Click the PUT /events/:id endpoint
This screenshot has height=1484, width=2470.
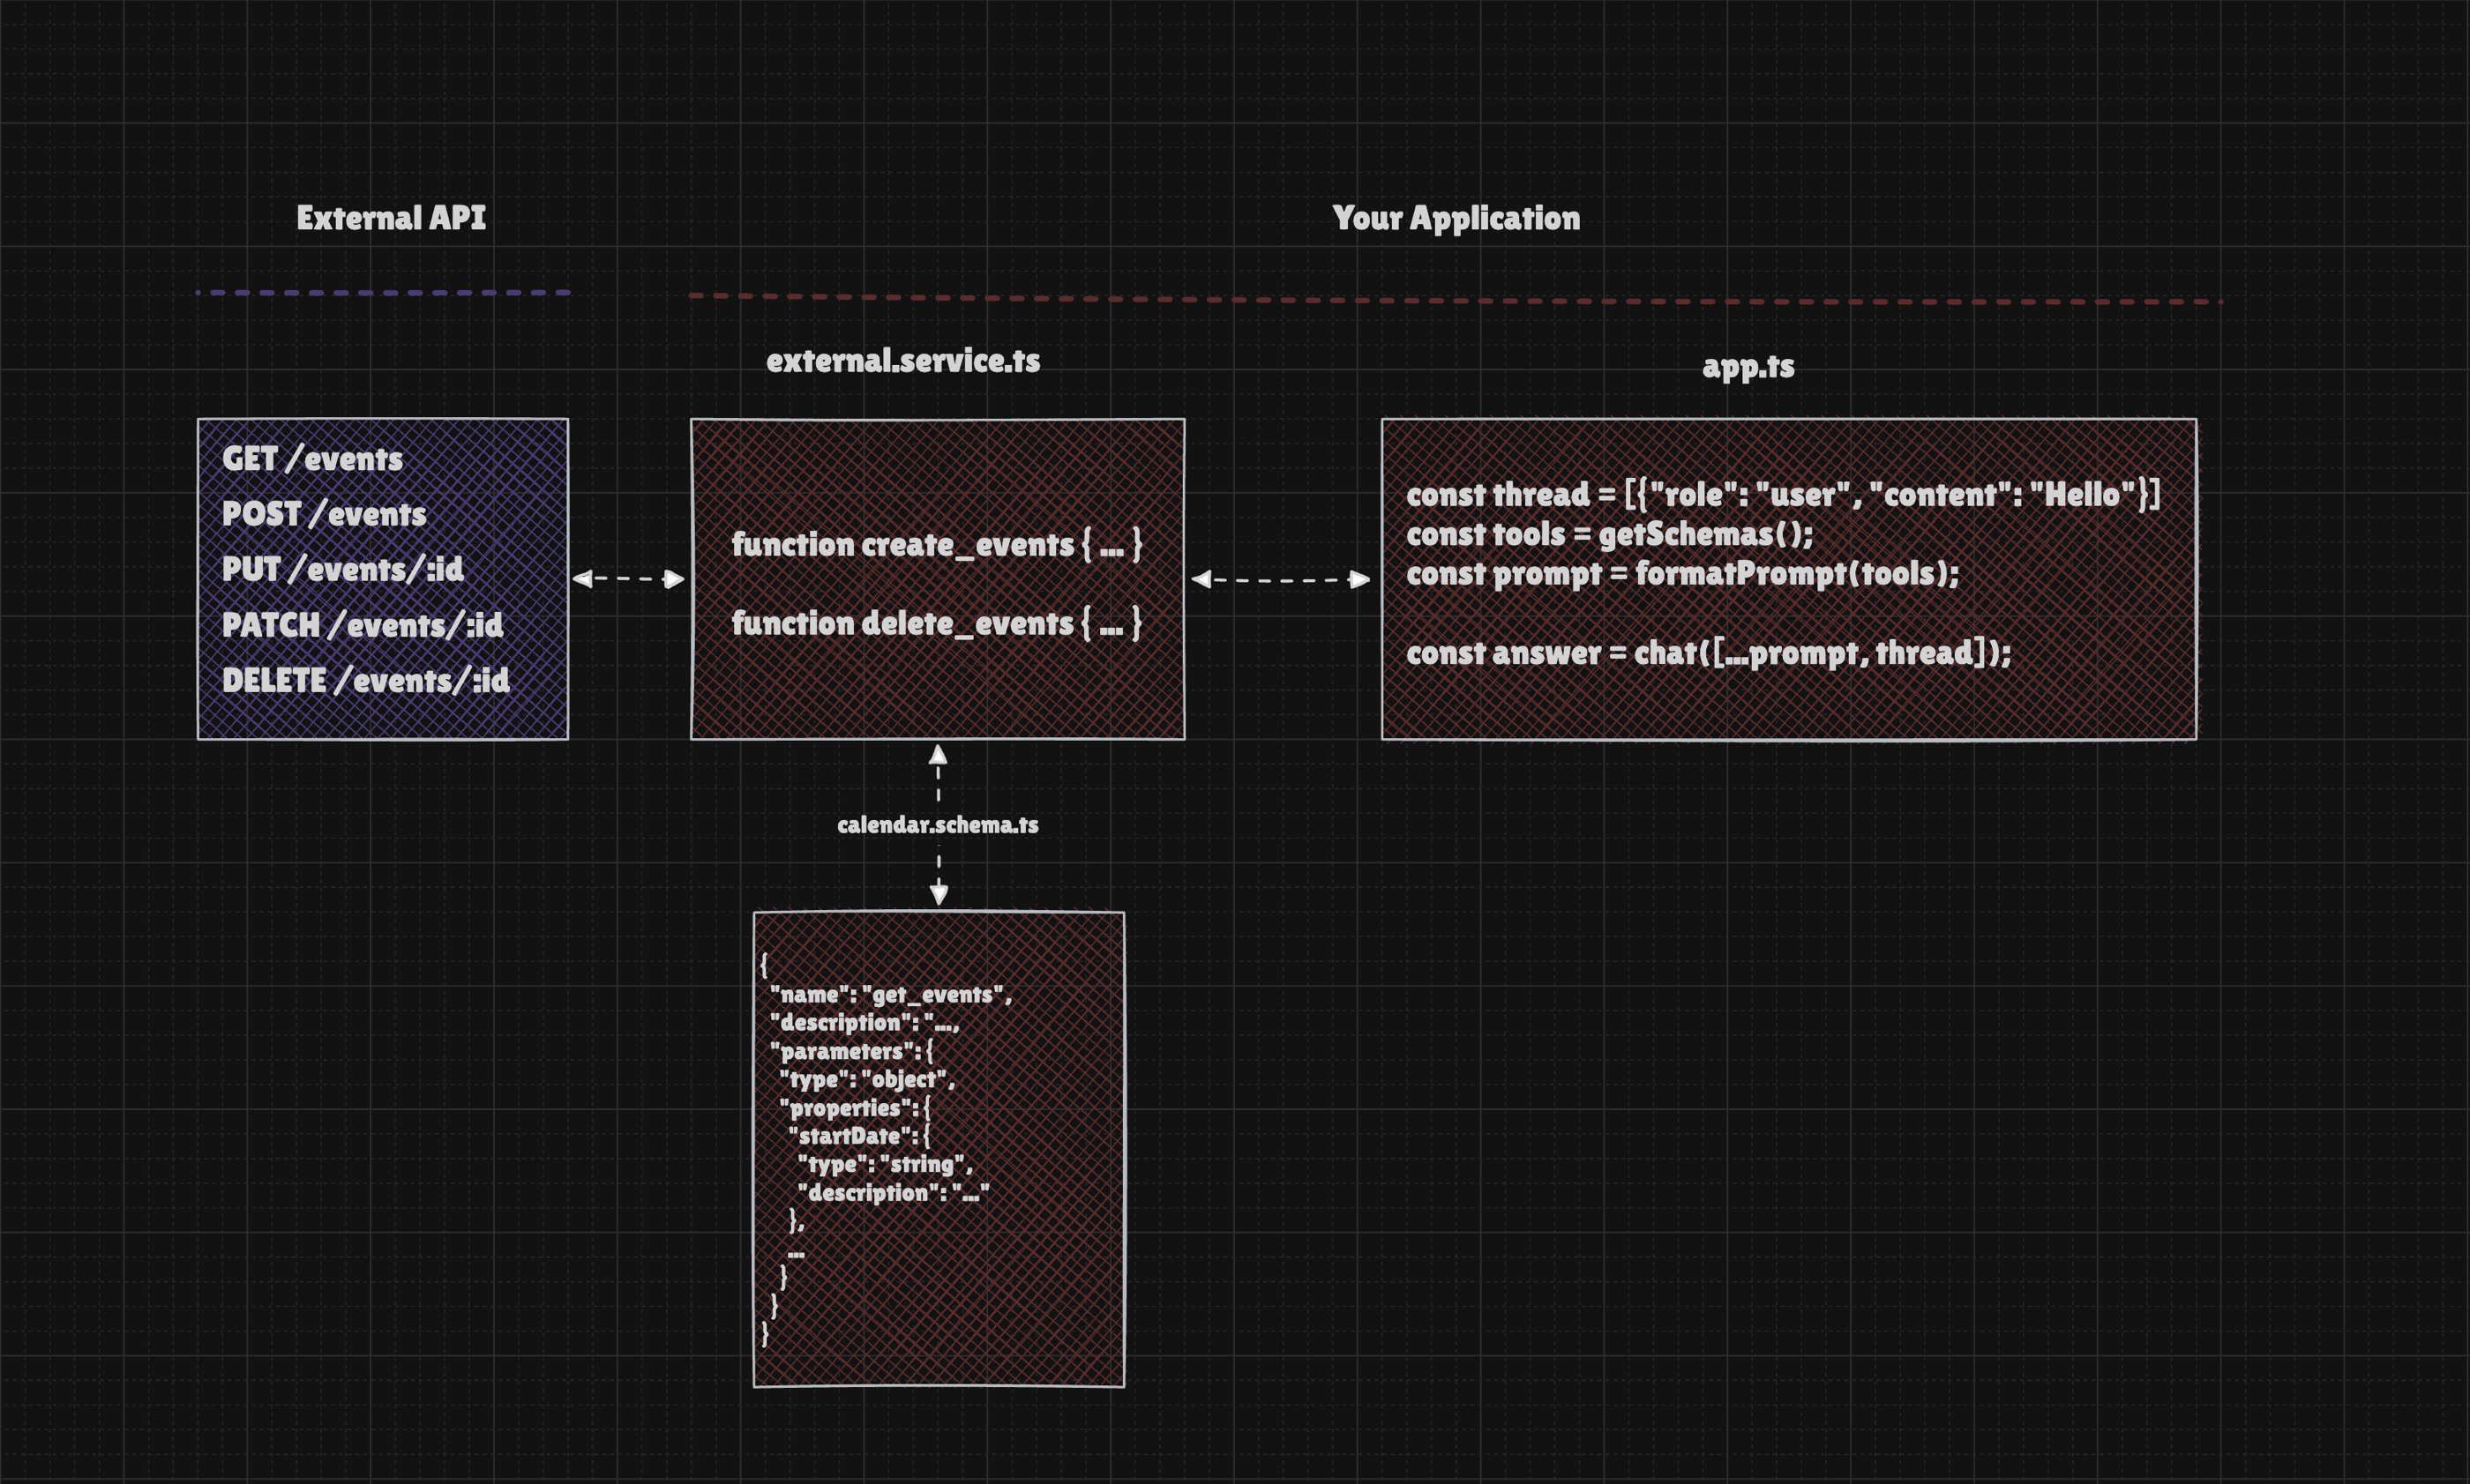tap(342, 569)
